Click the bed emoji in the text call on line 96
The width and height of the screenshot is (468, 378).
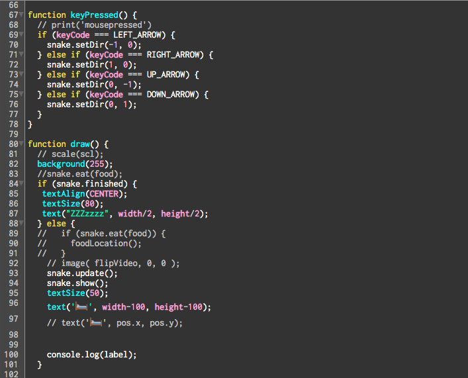click(81, 307)
